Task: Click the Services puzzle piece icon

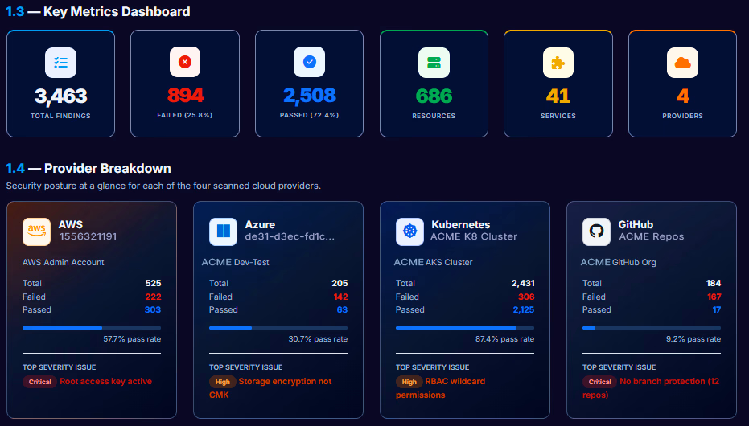Action: pos(558,63)
